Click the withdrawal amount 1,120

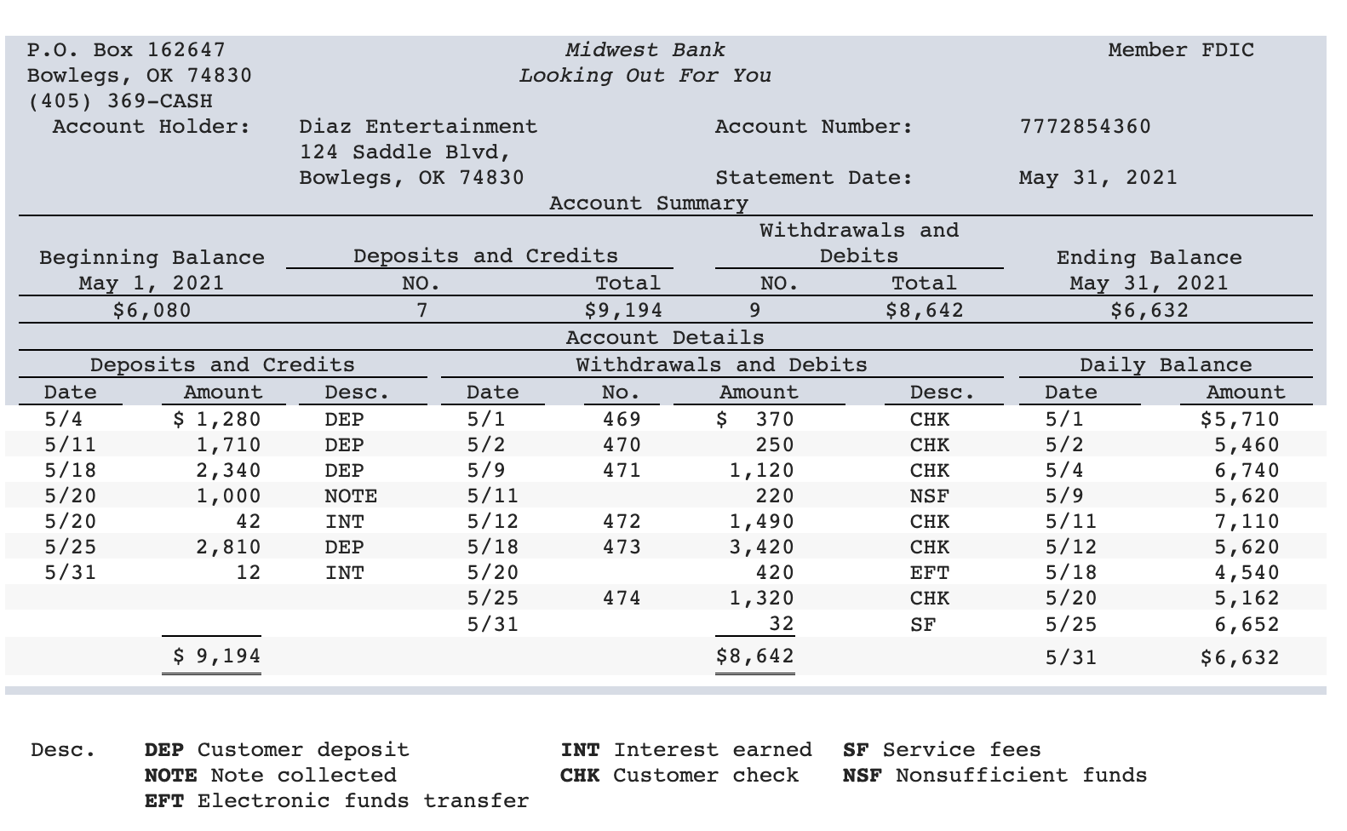point(762,471)
